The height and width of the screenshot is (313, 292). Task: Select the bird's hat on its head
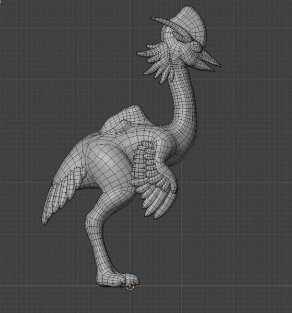click(185, 25)
